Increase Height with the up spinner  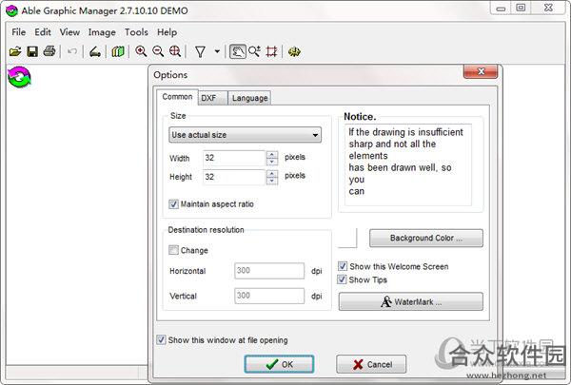pyautogui.click(x=271, y=174)
